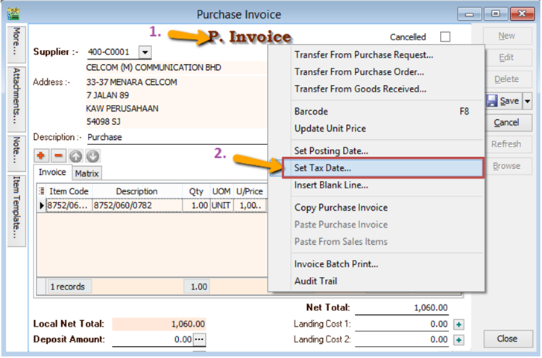Open the Supplier code dropdown
The image size is (542, 358).
click(x=145, y=52)
